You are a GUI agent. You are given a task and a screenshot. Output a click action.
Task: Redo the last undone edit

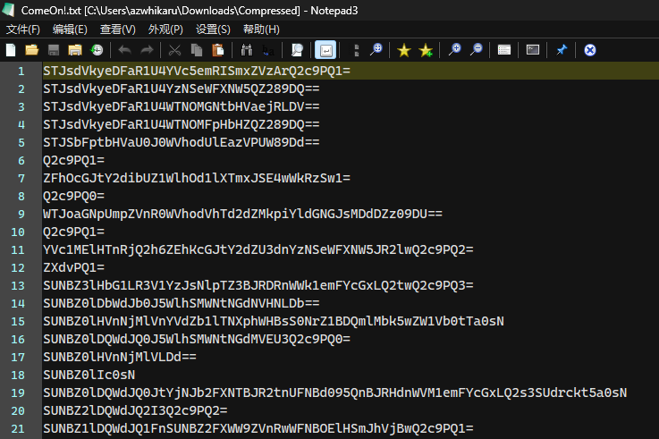click(x=147, y=50)
